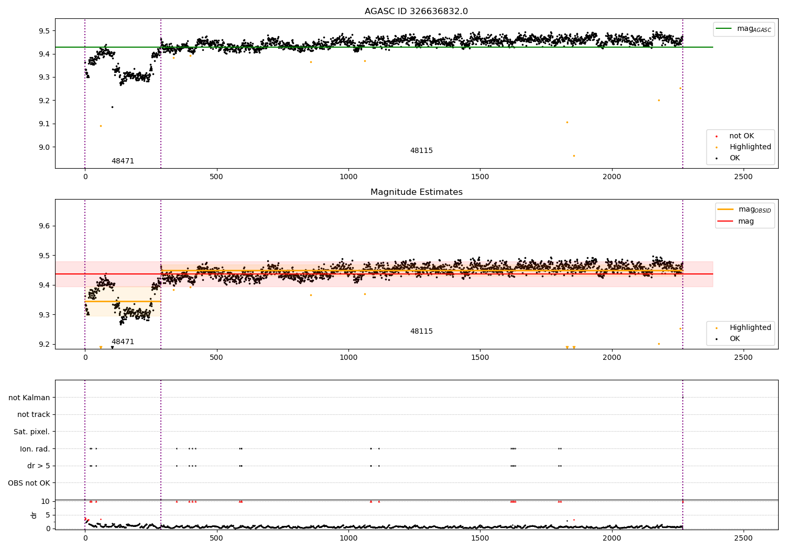Click the lowest orange outlier point near 1850
Viewport: 786px width, 550px height.
[574, 156]
